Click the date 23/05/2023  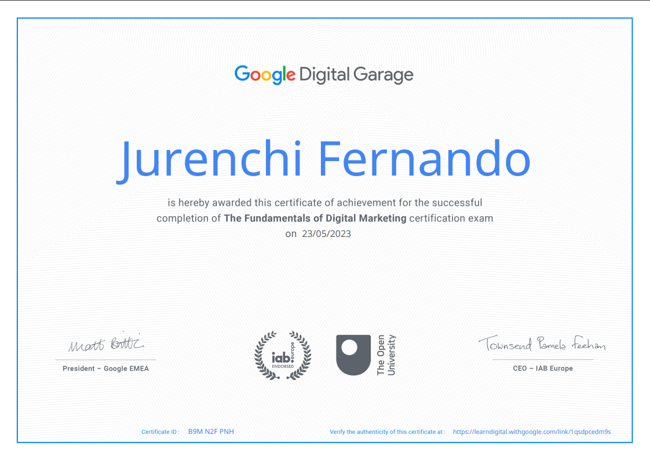point(326,233)
